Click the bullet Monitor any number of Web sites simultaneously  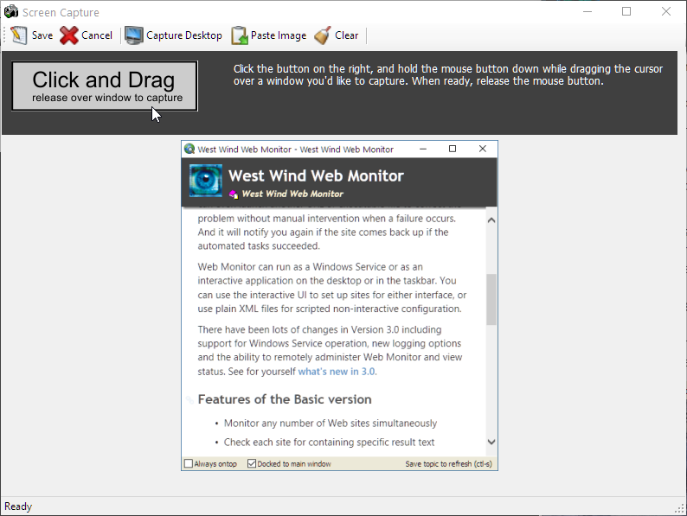click(x=331, y=424)
